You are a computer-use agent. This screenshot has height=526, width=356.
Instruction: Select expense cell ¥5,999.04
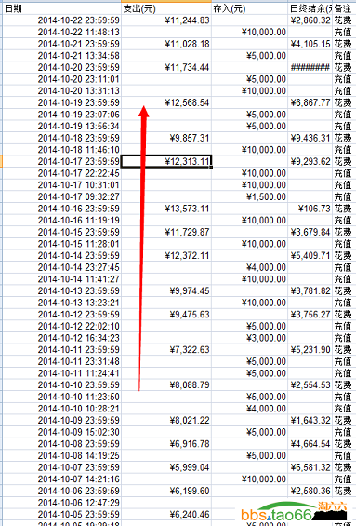click(x=166, y=467)
